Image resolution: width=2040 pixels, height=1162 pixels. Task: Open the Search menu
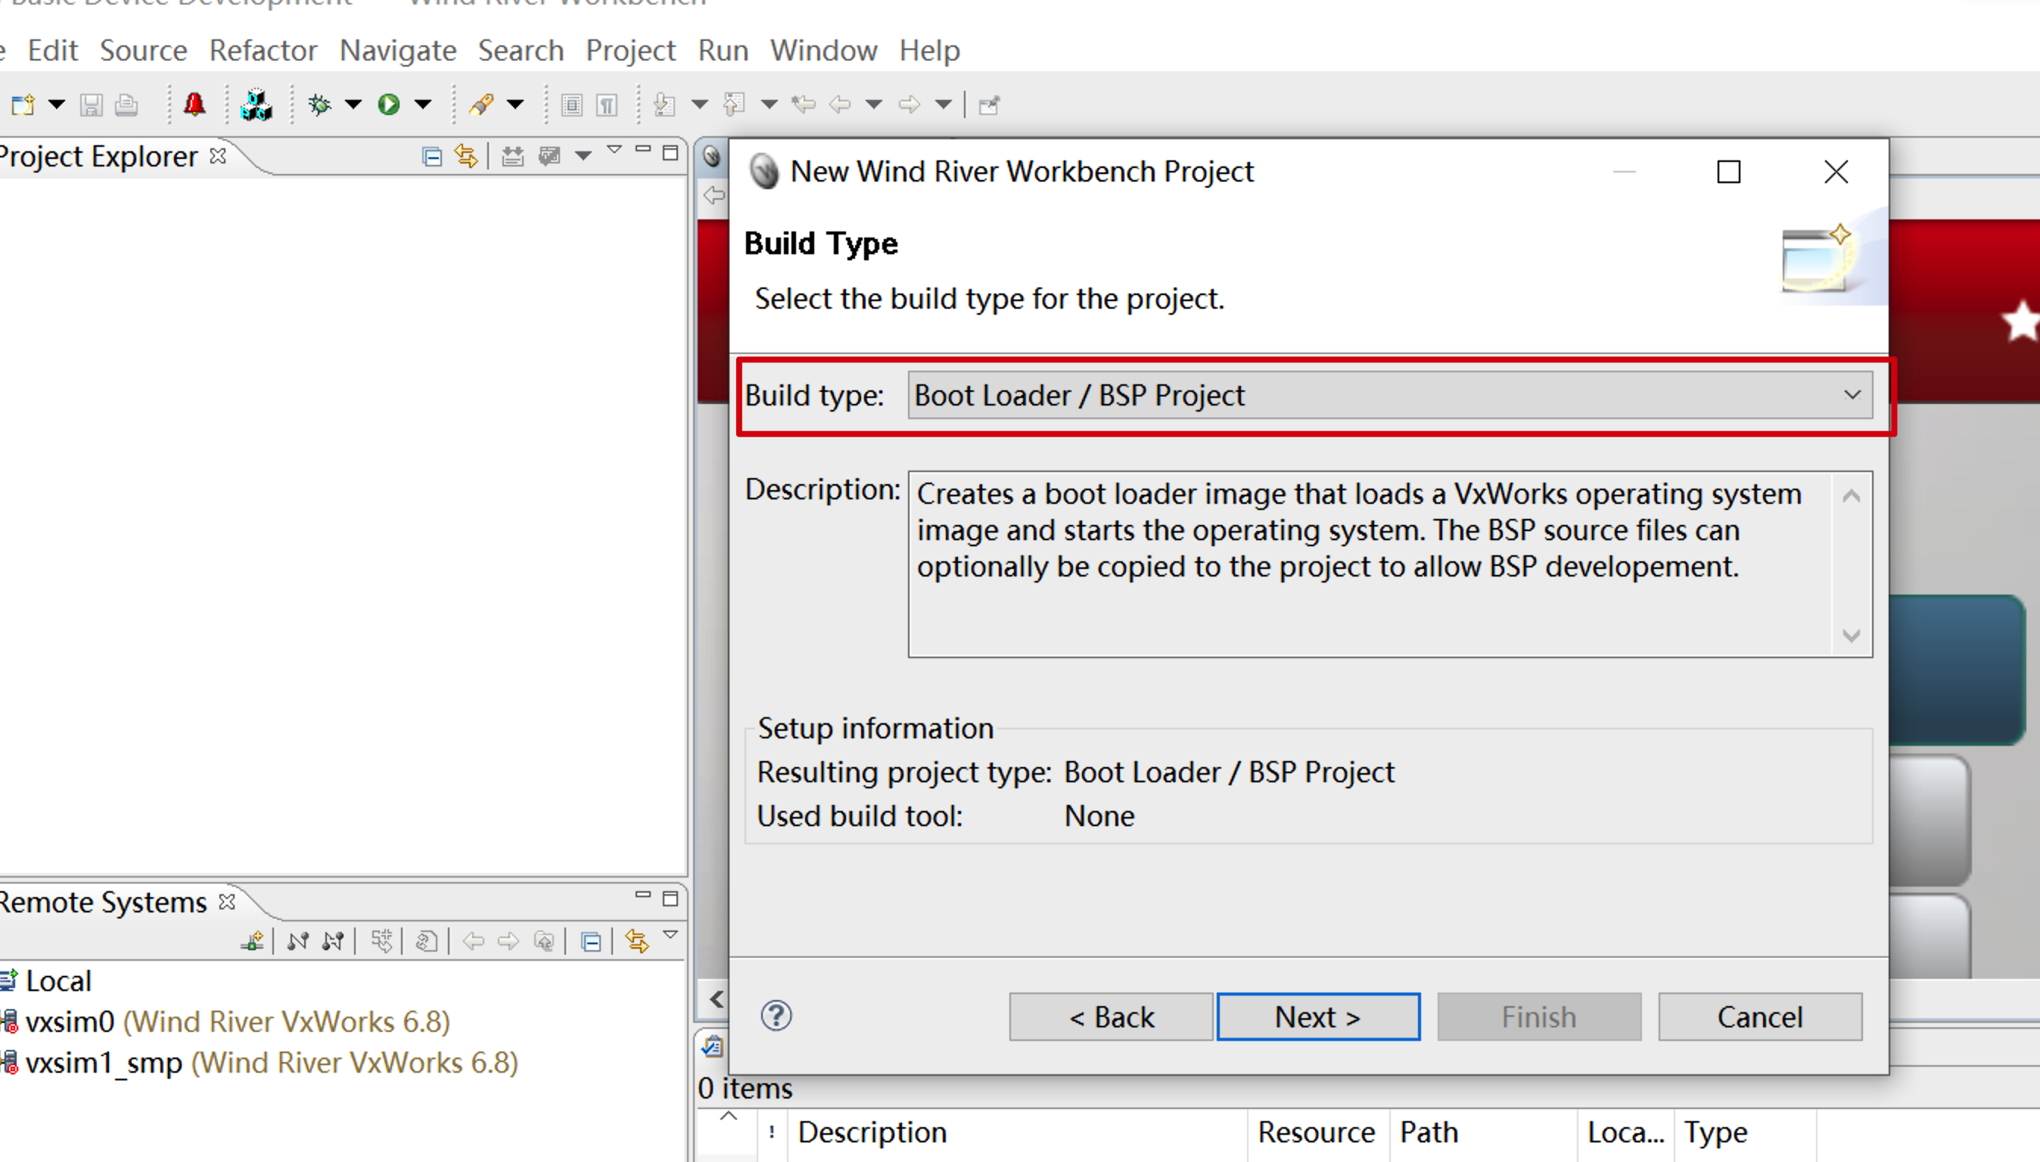521,50
